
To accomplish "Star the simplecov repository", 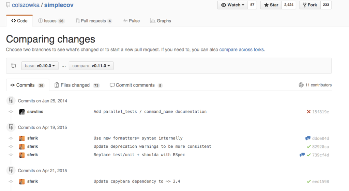I will (x=271, y=5).
